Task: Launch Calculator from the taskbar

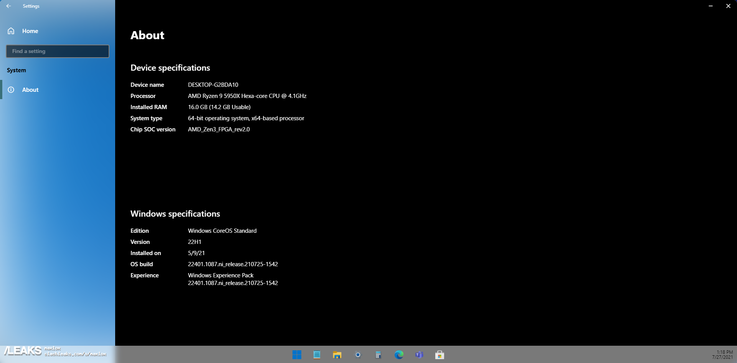Action: tap(378, 355)
